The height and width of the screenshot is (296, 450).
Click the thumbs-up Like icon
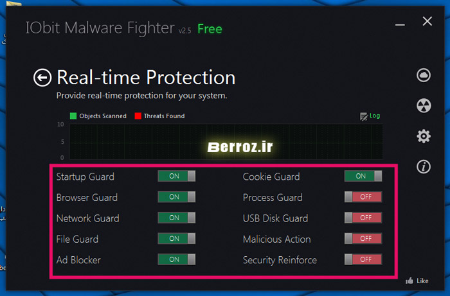click(409, 281)
